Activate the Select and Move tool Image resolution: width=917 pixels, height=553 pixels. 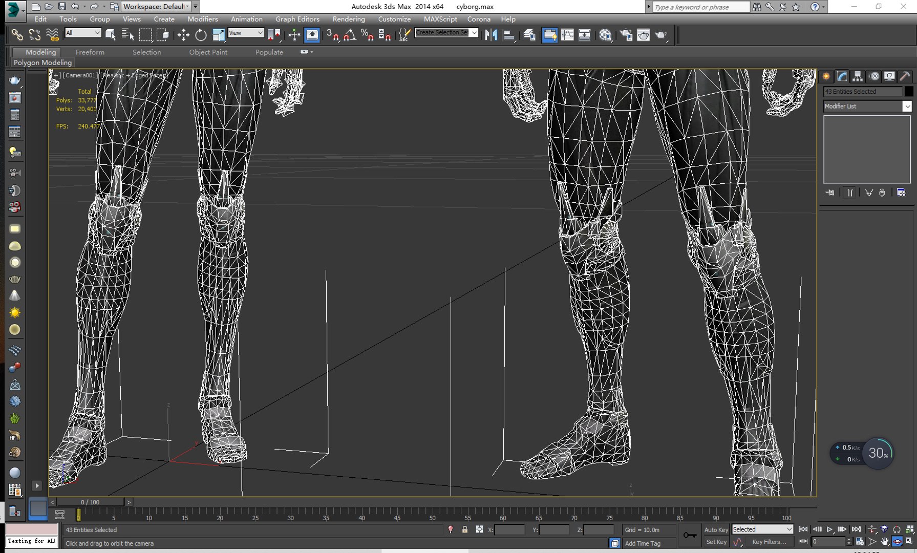[x=183, y=35]
